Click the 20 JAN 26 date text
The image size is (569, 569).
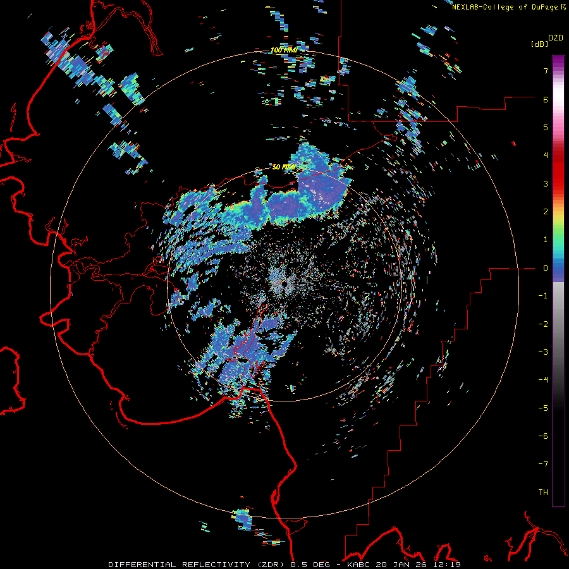(x=400, y=565)
